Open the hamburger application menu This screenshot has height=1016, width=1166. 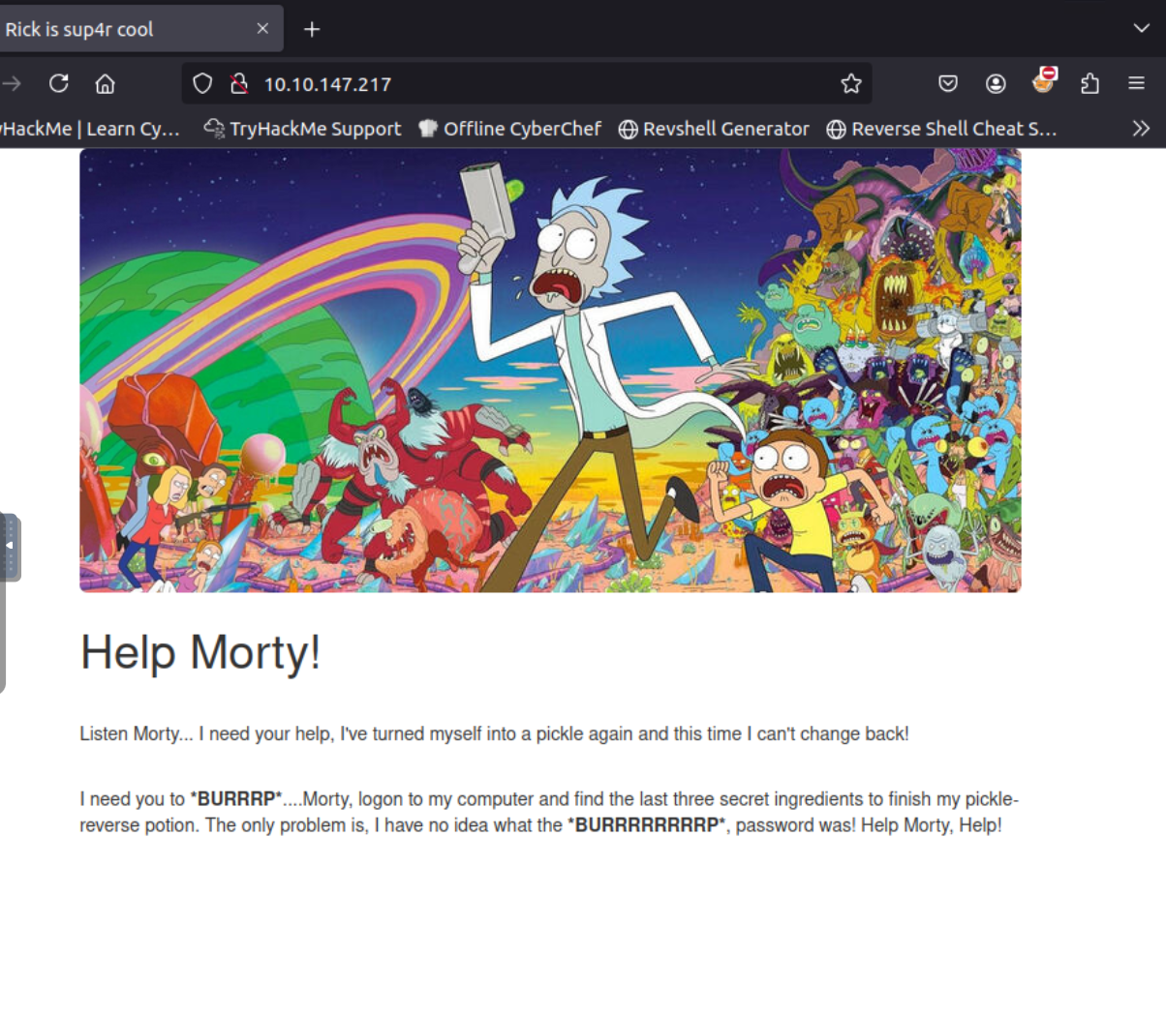pyautogui.click(x=1137, y=84)
